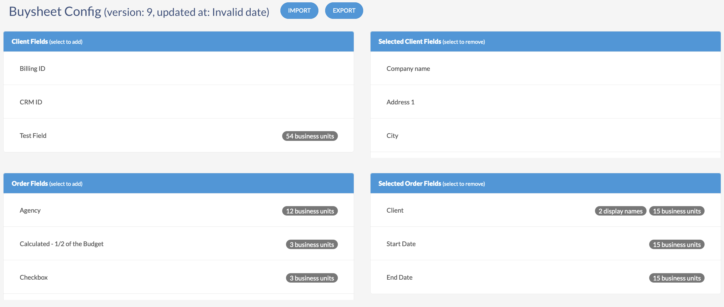The height and width of the screenshot is (307, 724).
Task: Remove the Company name selected field
Action: pos(546,69)
